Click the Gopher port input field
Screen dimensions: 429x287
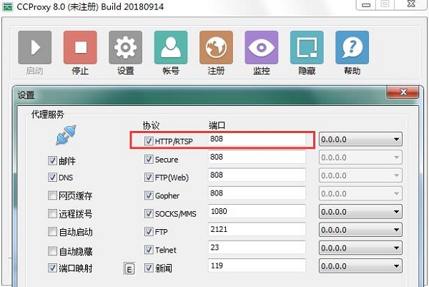tap(257, 193)
